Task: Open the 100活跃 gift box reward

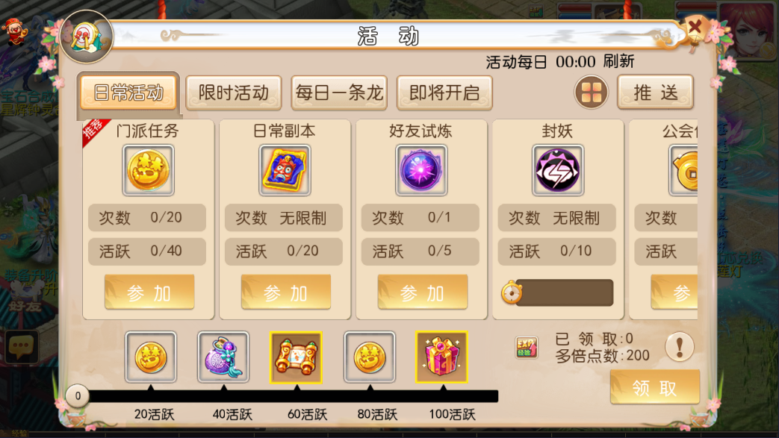Action: pos(441,357)
